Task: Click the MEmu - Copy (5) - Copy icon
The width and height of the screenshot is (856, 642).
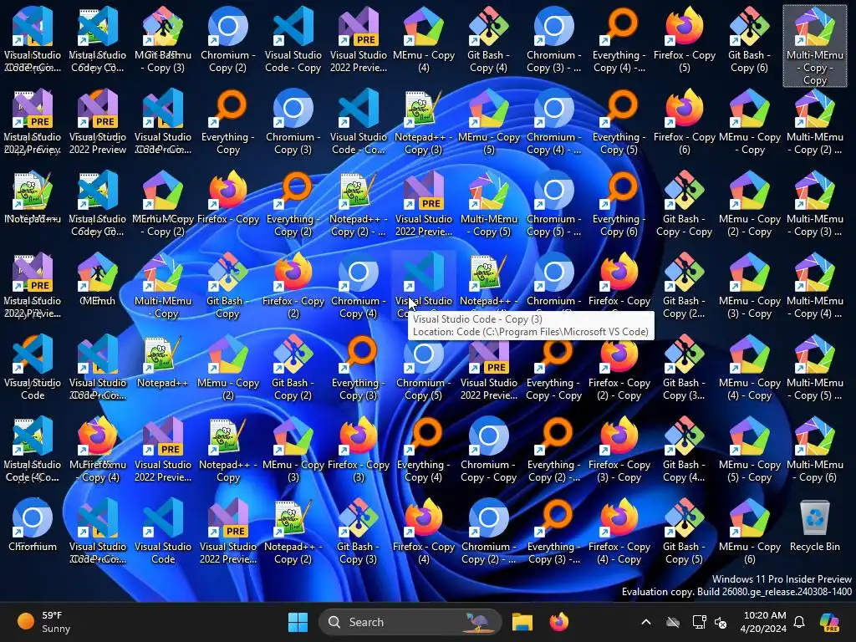Action: click(x=749, y=451)
